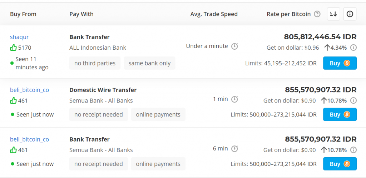366x178 pixels.
Task: Select the same bank only tag
Action: [150, 63]
